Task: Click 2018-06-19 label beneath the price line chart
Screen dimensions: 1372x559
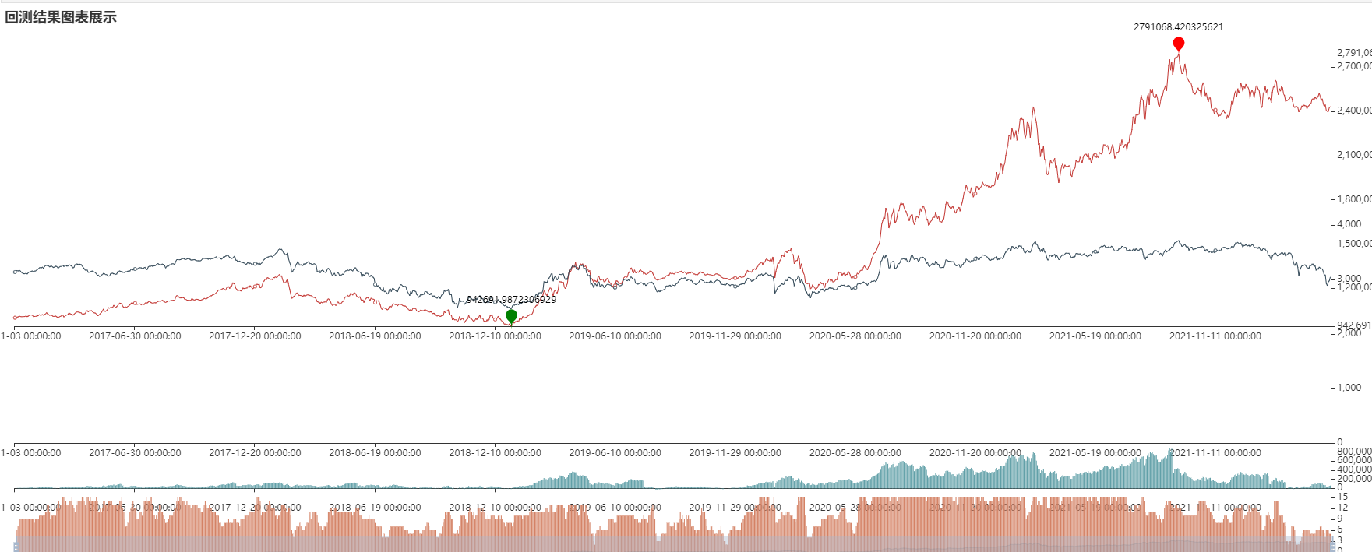Action: tap(375, 336)
